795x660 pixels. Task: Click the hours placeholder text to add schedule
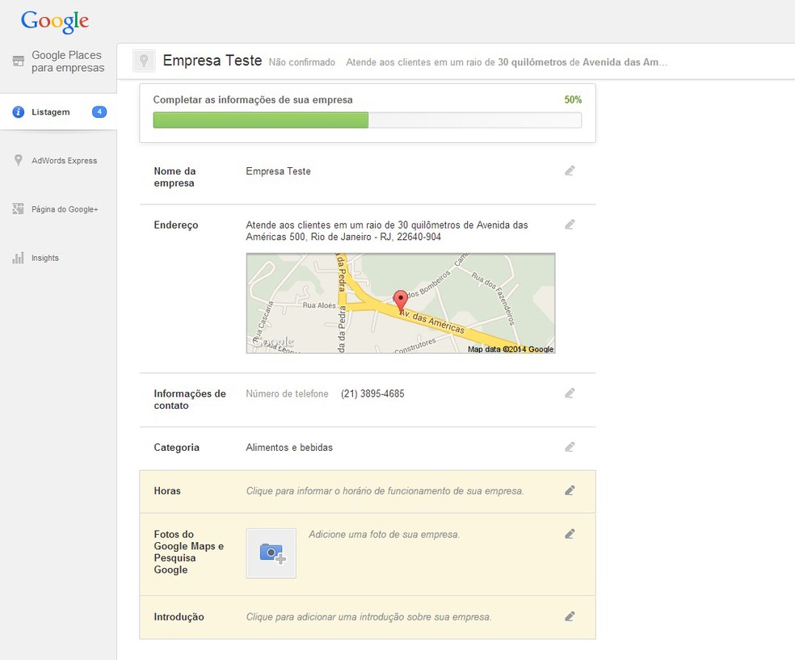385,491
